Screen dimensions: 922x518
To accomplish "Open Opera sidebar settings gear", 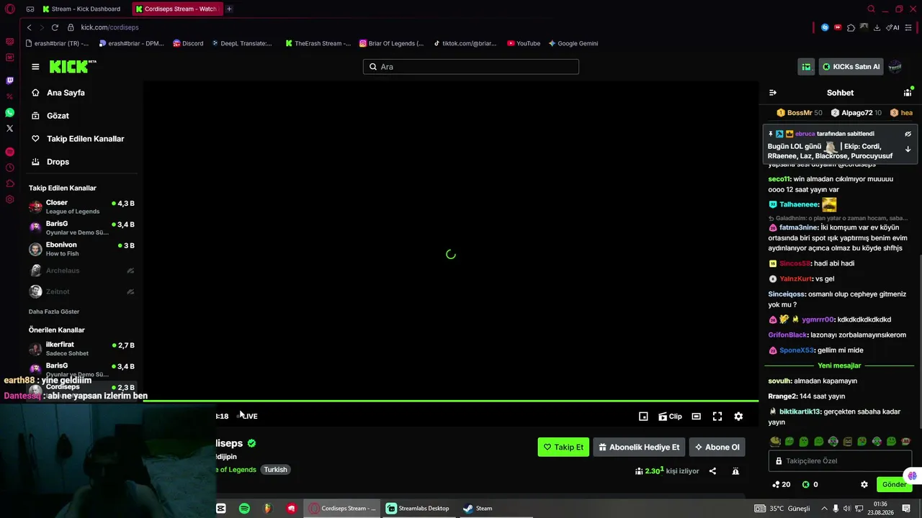I will point(9,199).
